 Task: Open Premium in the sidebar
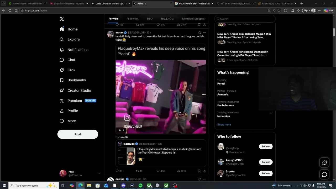point(78,101)
